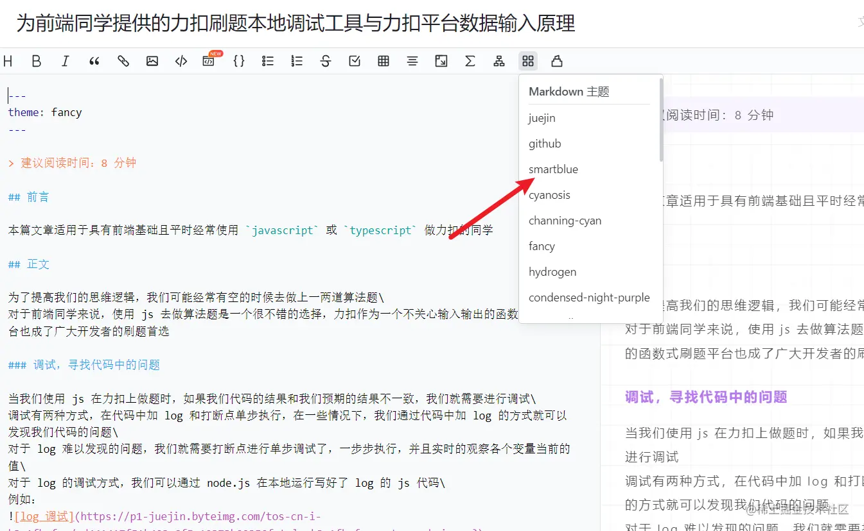This screenshot has height=531, width=864.
Task: Insert an image
Action: [x=152, y=61]
